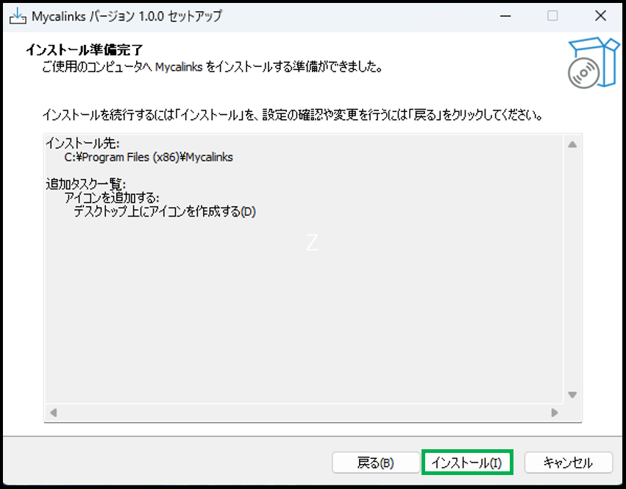
Task: Click the installer icon in title bar
Action: tap(16, 16)
